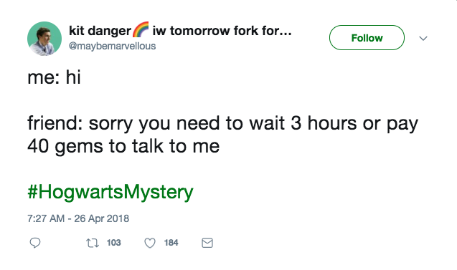View the 103 retweets count
457x270 pixels.
point(113,243)
